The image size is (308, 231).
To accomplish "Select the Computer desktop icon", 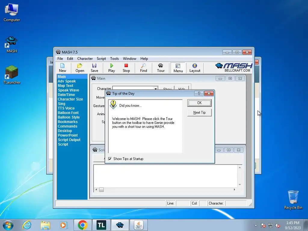I will [x=12, y=13].
